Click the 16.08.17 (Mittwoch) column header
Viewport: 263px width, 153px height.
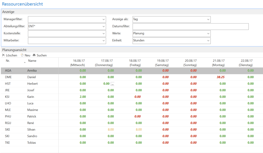click(x=78, y=63)
